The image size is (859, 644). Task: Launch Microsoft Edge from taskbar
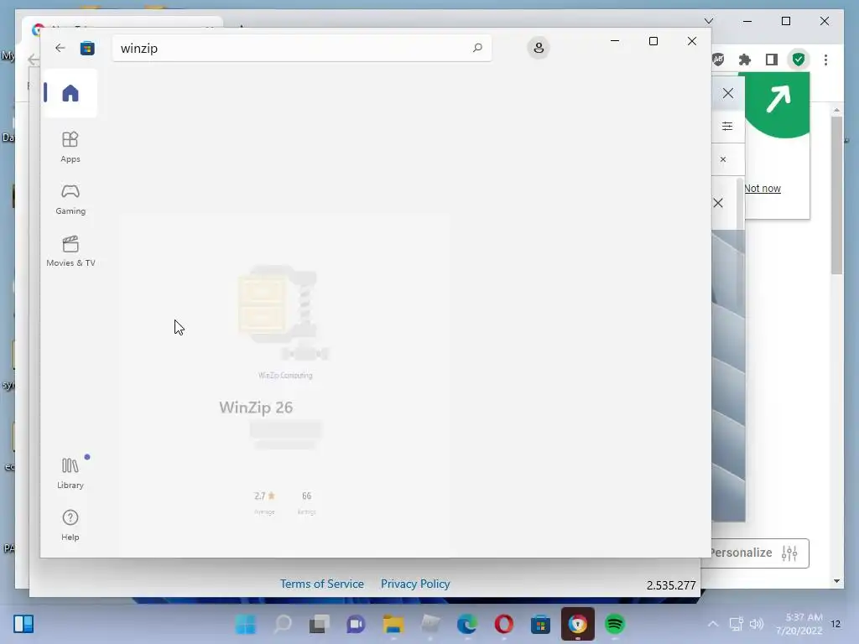pyautogui.click(x=466, y=624)
